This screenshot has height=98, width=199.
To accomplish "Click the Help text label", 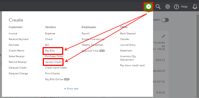I will [184, 7].
